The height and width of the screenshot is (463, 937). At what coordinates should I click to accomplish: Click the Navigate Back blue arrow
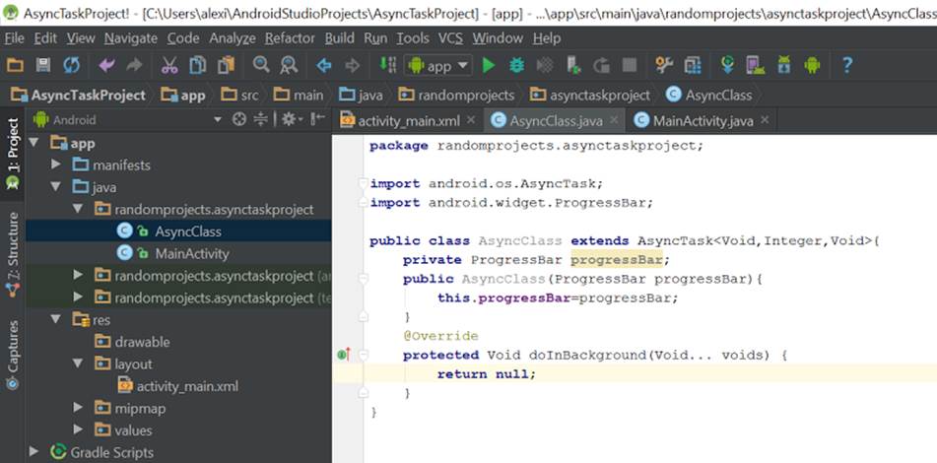click(x=324, y=65)
